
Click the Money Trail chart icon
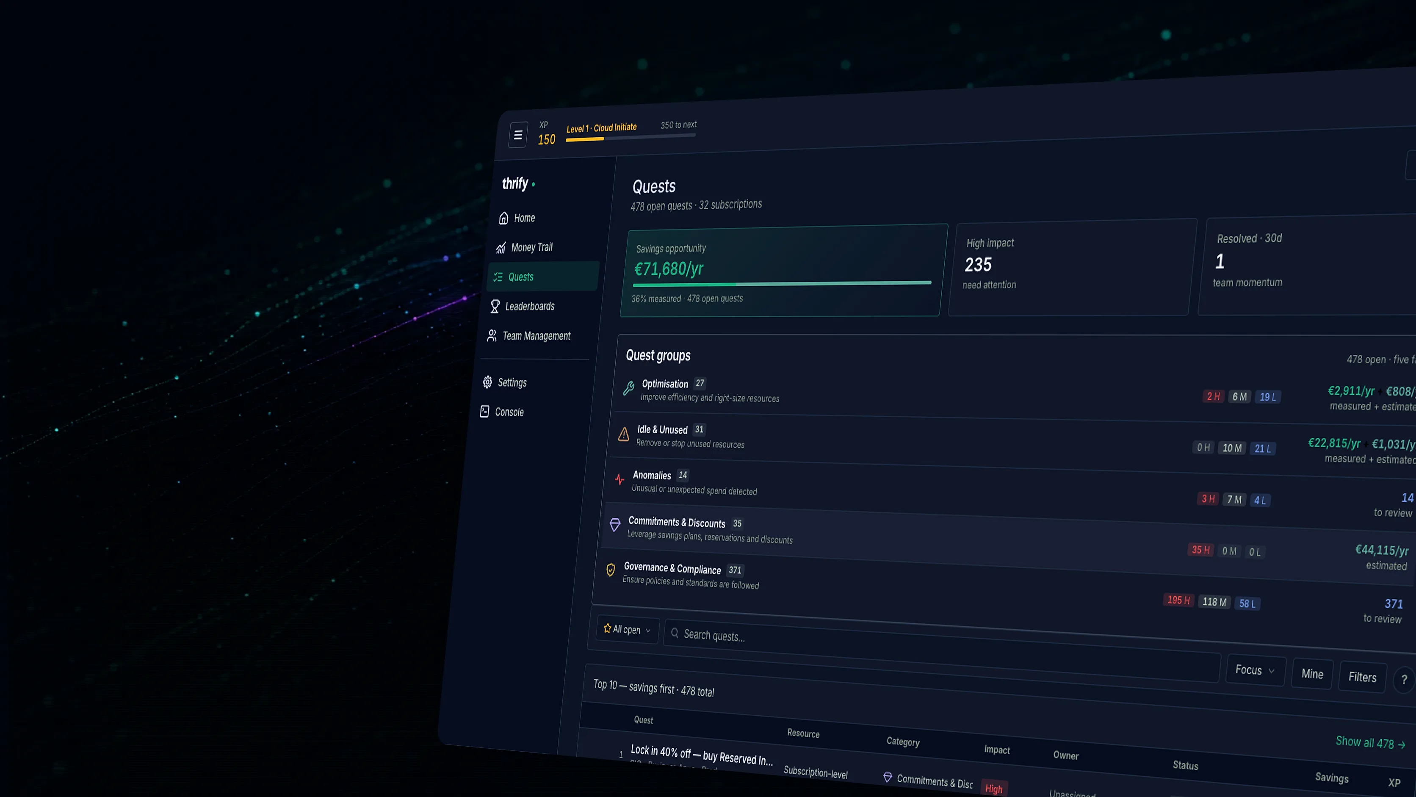501,248
